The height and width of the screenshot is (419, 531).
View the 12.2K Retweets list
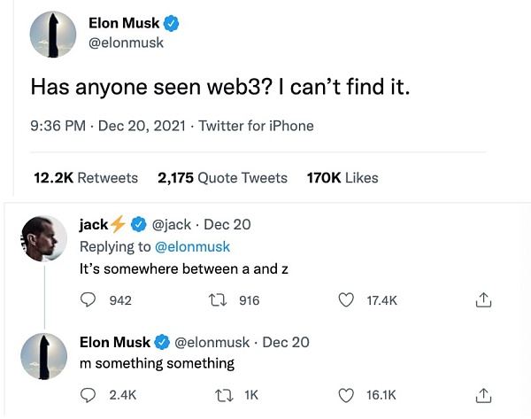[86, 178]
